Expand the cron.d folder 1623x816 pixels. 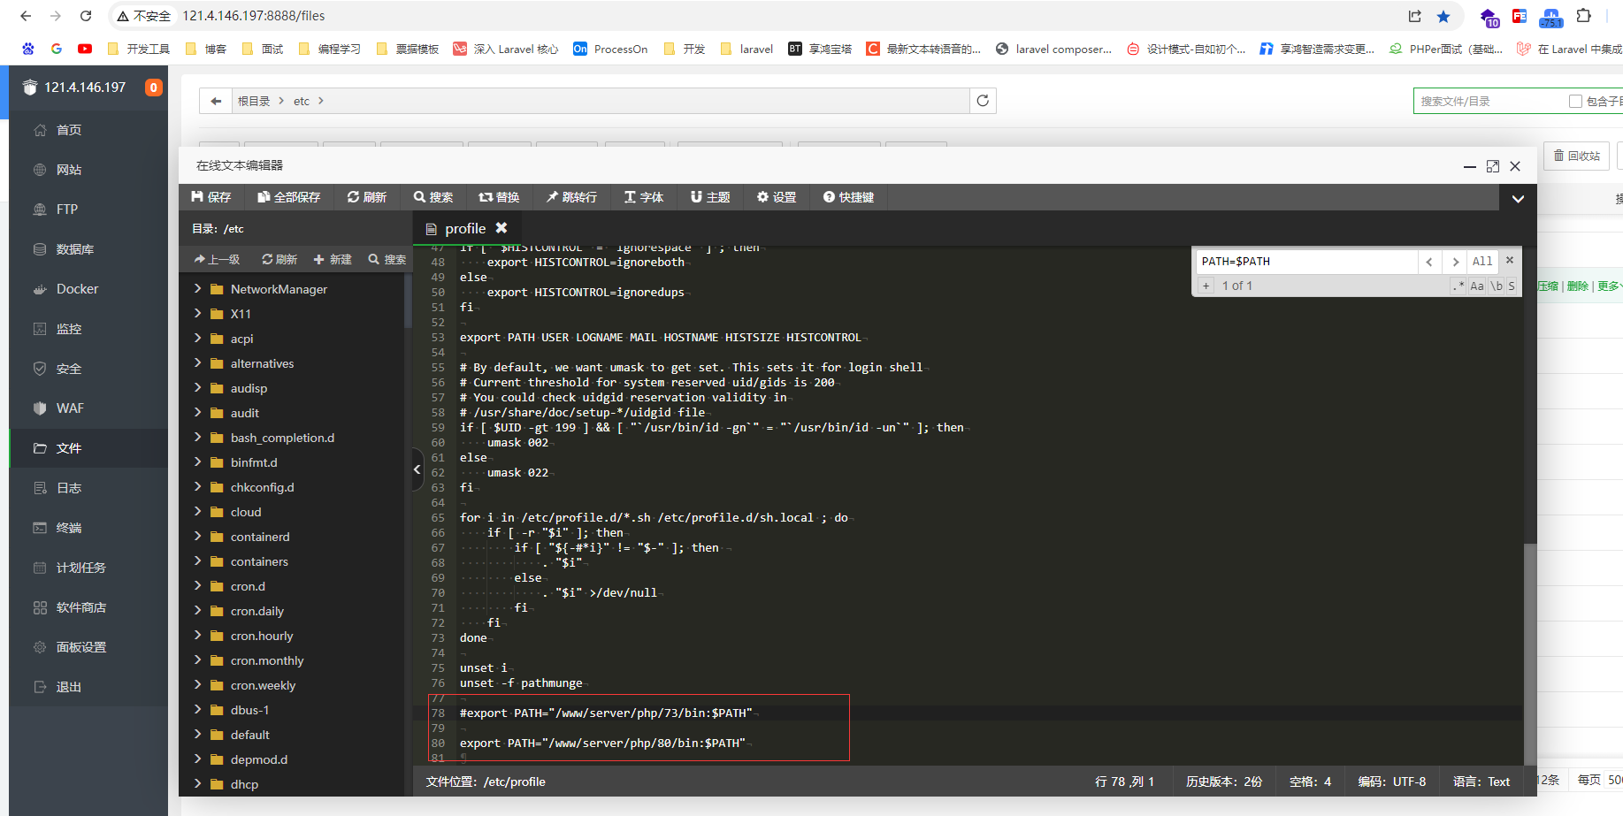click(197, 585)
